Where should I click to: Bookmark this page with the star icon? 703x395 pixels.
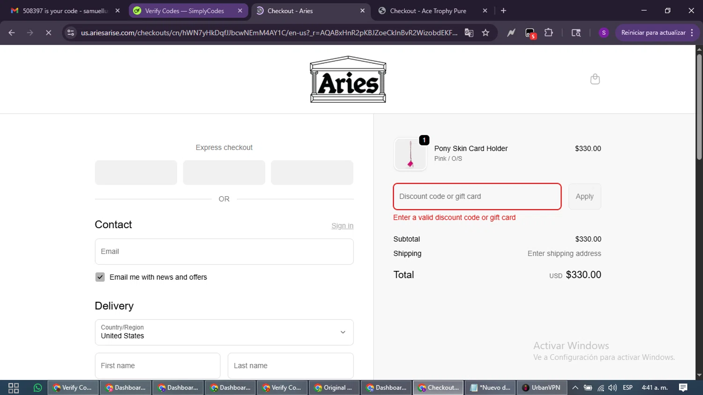coord(486,32)
